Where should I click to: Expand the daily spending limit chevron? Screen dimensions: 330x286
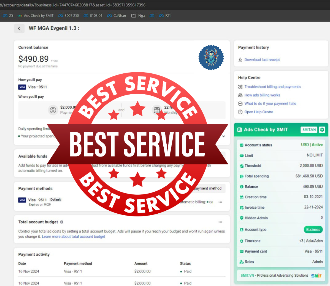223,136
